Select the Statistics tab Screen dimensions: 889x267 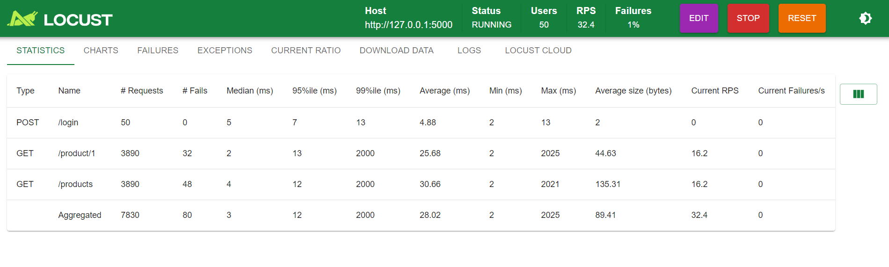41,51
